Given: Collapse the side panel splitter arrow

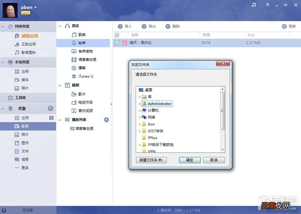Looking at the screenshot, I should pos(111,104).
